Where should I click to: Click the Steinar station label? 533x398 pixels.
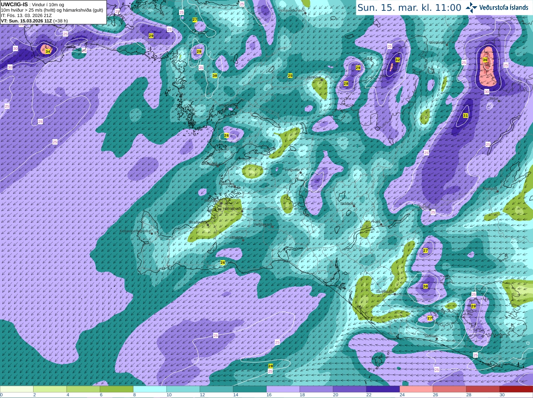430,336
